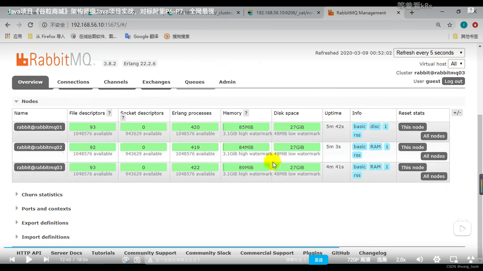Viewport: 483px width, 271px height.
Task: Bookmark this page with the star icon
Action: [450, 25]
